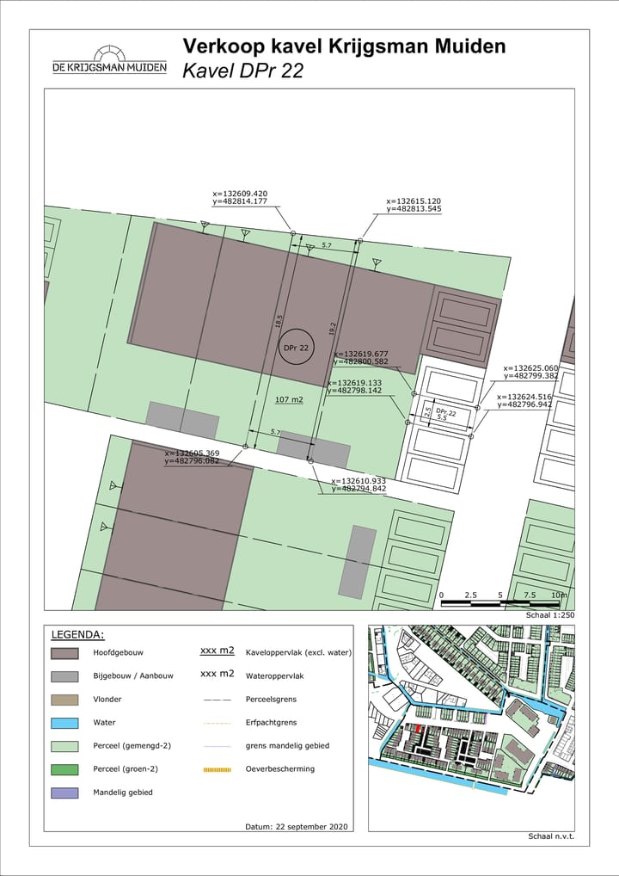
Task: Click the 107 m2 area label
Action: point(289,400)
